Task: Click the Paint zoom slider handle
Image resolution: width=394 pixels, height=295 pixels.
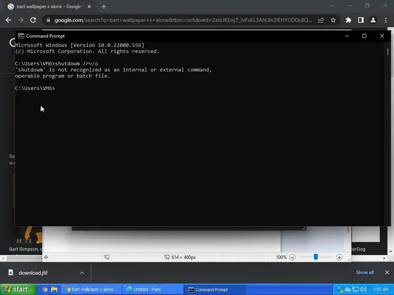Action: (316, 257)
